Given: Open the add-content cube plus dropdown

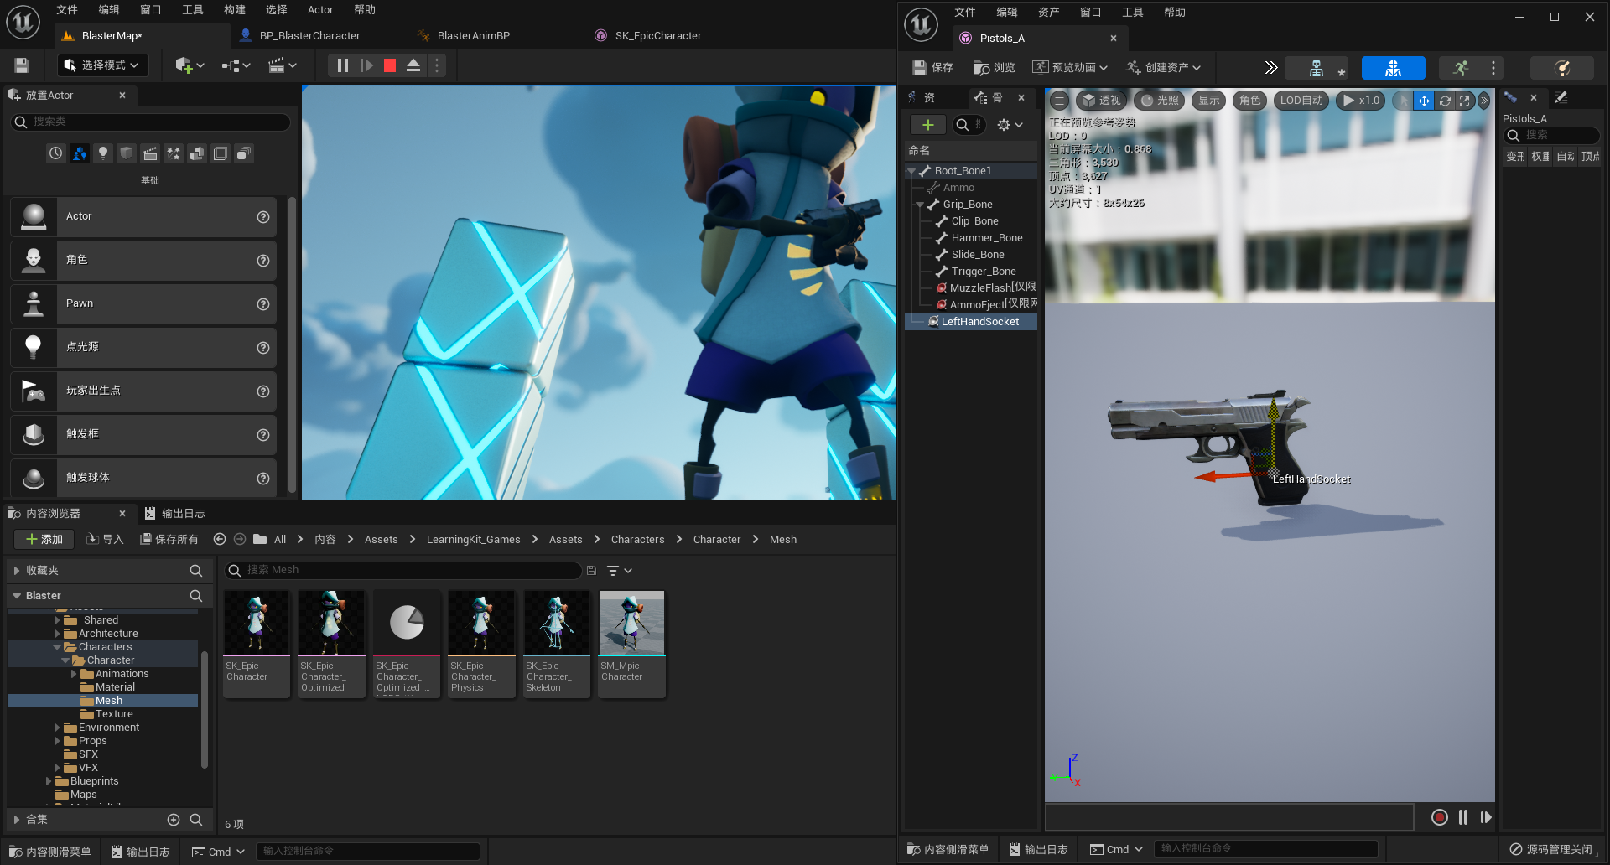Looking at the screenshot, I should pos(190,65).
